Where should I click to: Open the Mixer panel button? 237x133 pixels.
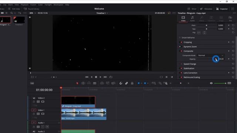click(x=192, y=9)
